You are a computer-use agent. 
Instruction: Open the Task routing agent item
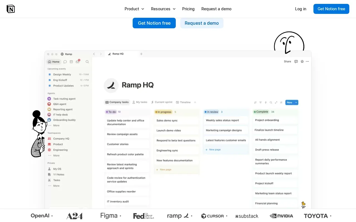click(x=61, y=99)
